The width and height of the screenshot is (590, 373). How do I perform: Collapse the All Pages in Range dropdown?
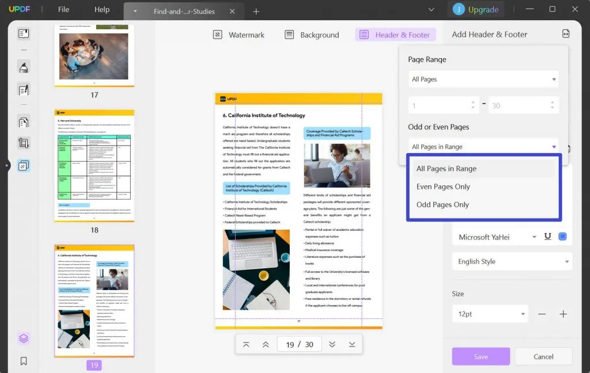[483, 147]
